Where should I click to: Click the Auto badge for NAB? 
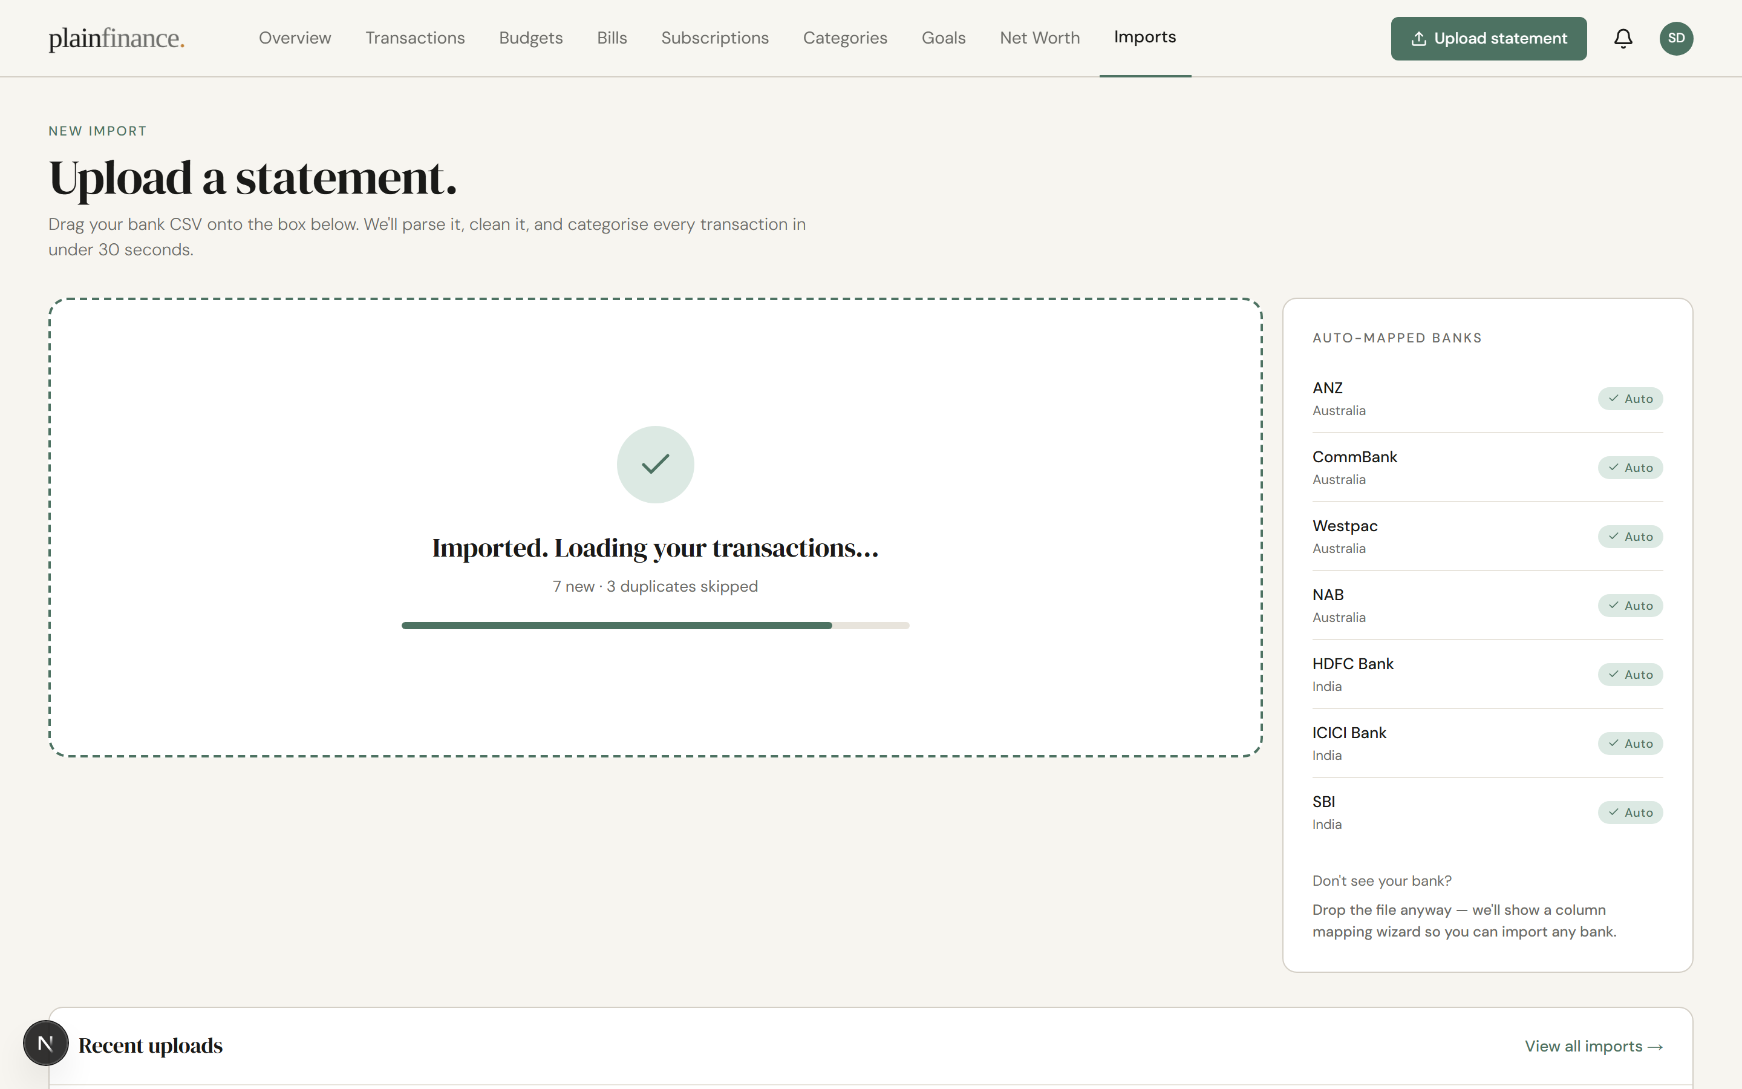1629,606
